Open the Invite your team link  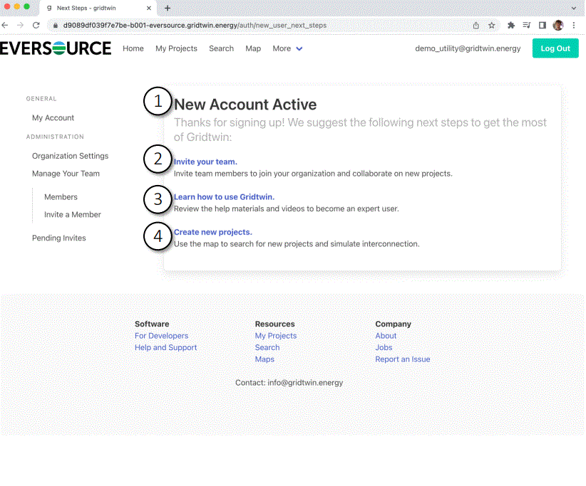(x=205, y=162)
